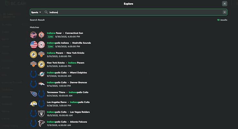Click Knicks logo in Knicks - Pacers row
The height and width of the screenshot is (129, 238).
(x=33, y=64)
